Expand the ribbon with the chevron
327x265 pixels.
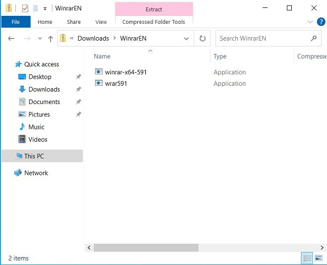click(x=310, y=22)
